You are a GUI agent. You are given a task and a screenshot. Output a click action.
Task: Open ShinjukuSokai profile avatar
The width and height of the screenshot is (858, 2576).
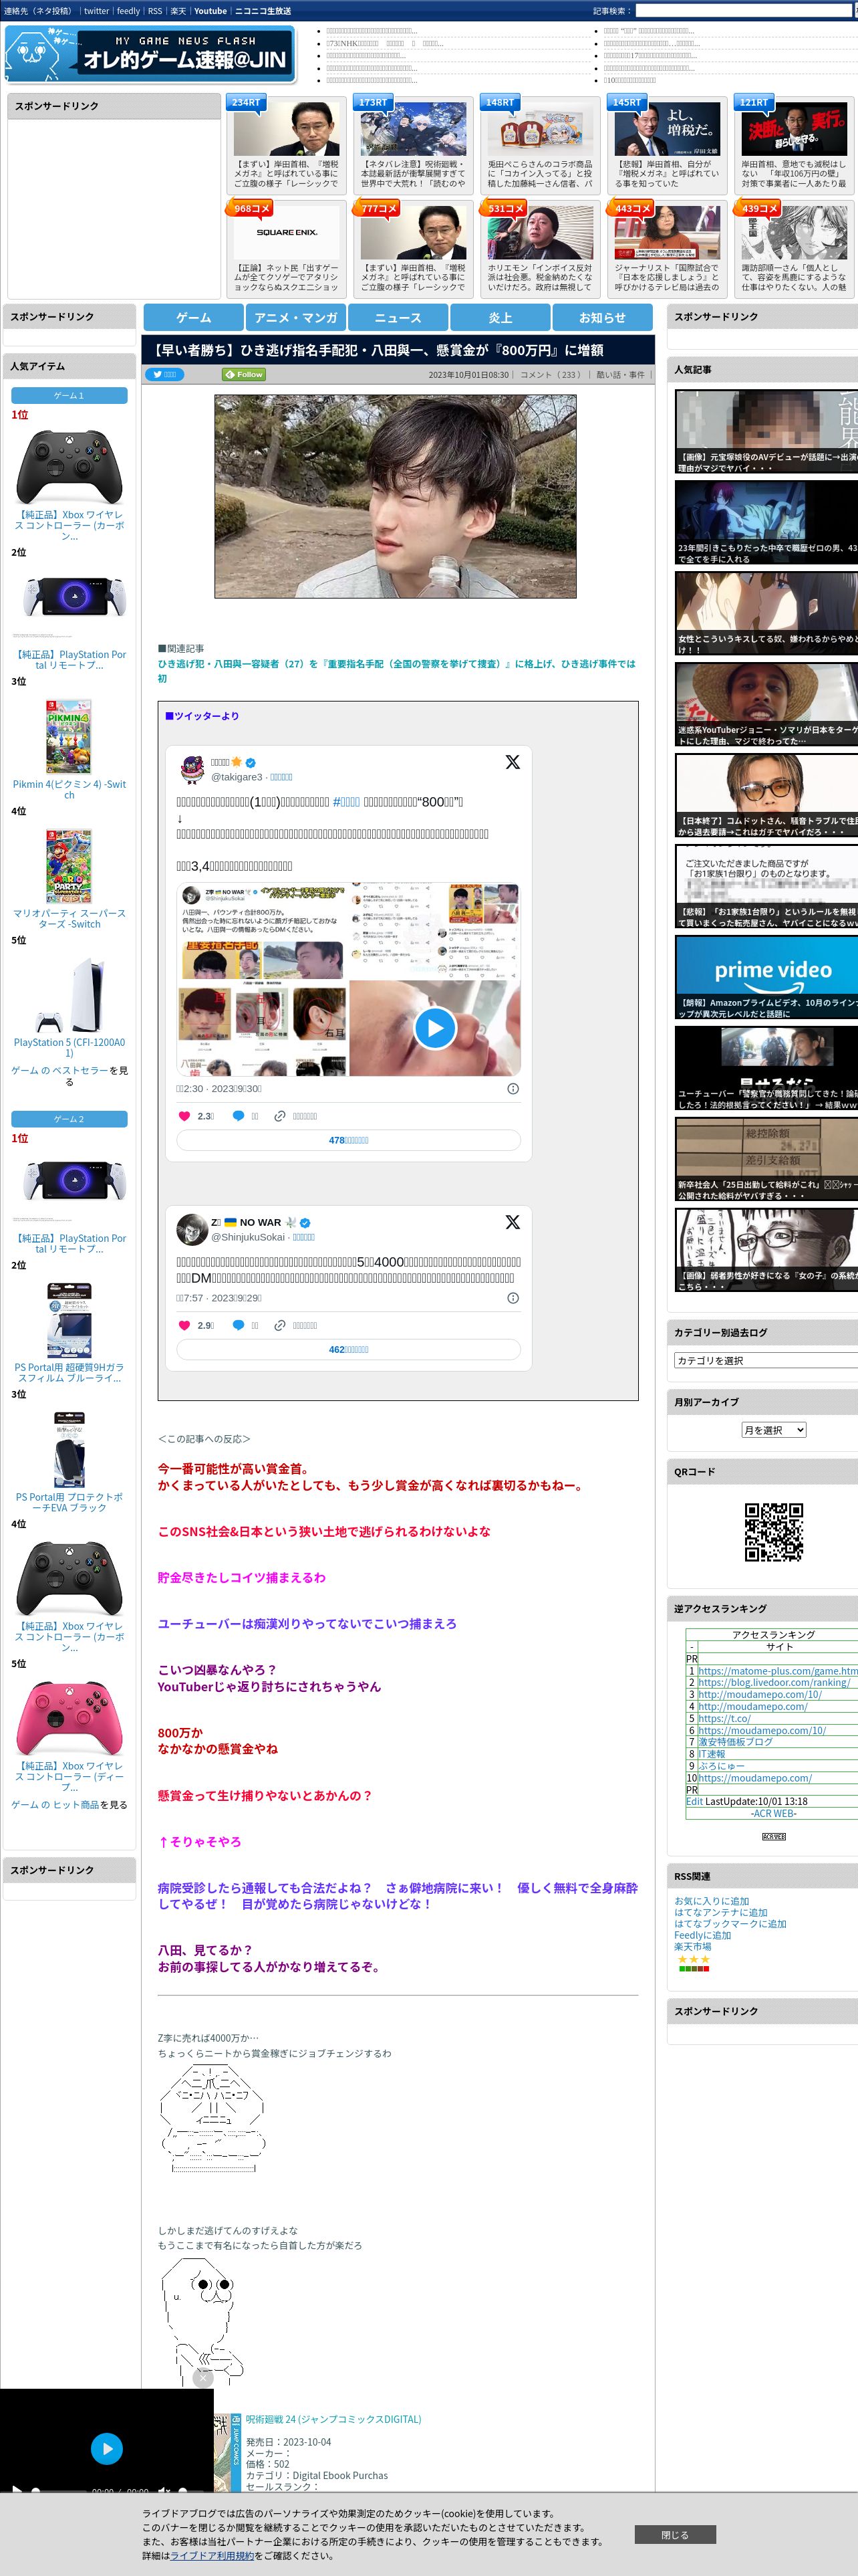point(192,1229)
